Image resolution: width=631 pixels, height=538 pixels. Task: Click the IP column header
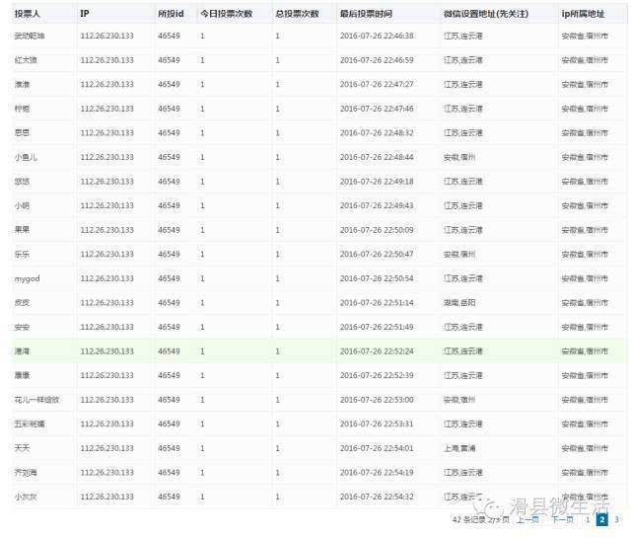85,14
